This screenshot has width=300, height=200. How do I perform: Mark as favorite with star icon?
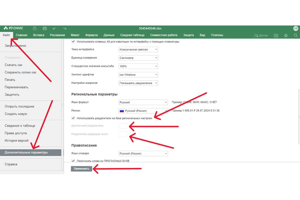pos(286,35)
